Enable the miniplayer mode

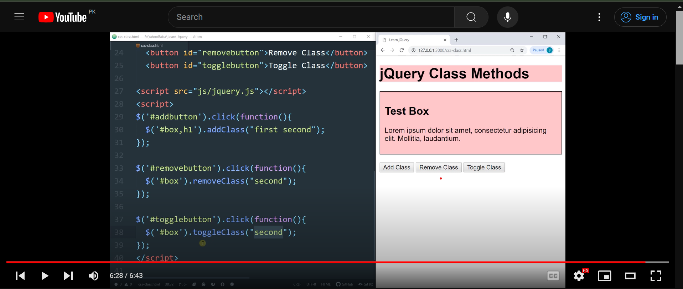pyautogui.click(x=605, y=276)
